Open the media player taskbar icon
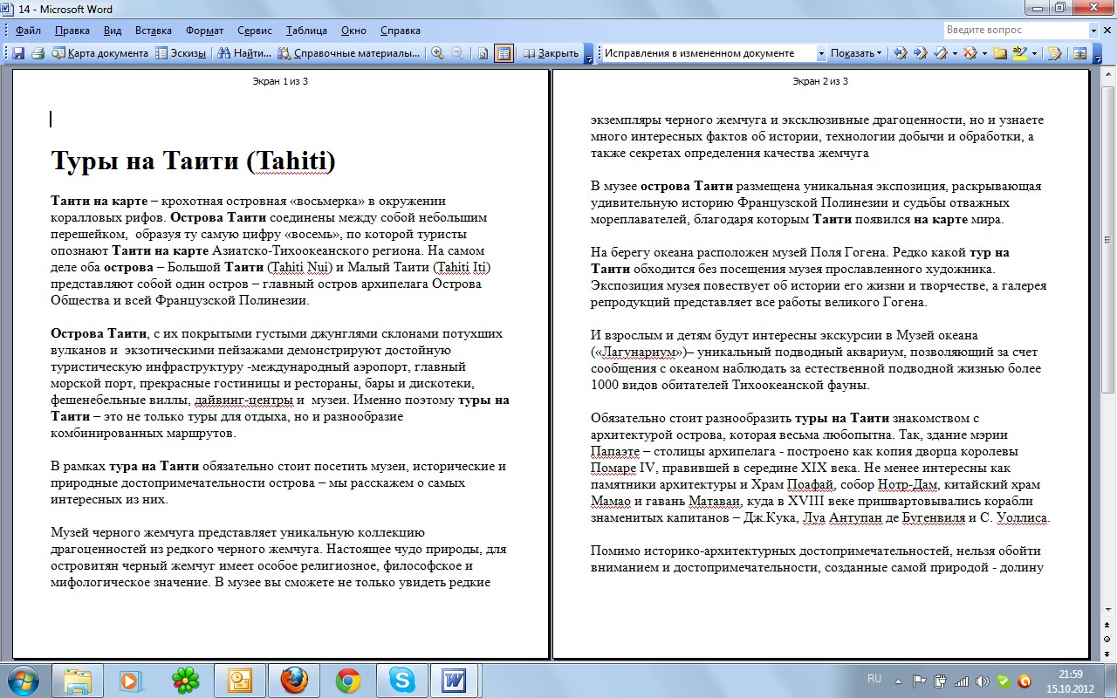 pyautogui.click(x=131, y=680)
